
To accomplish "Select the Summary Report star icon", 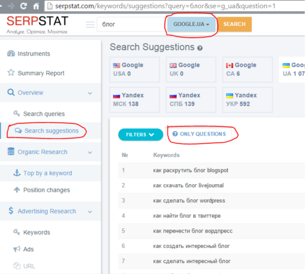I will pos(11,72).
